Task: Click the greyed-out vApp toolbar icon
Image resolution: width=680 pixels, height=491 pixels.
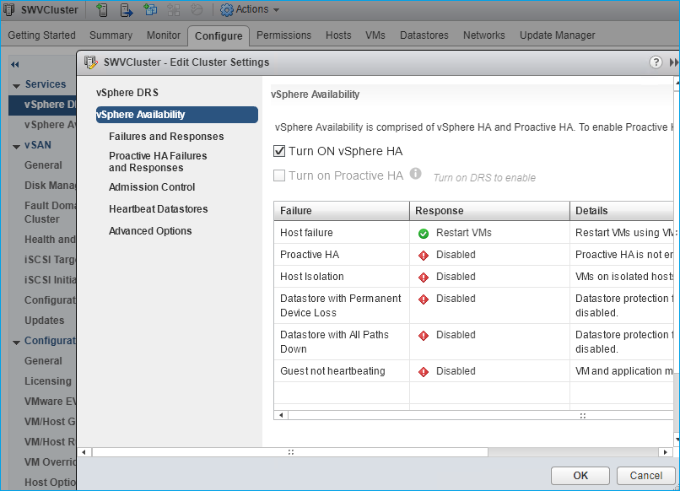Action: (x=174, y=9)
